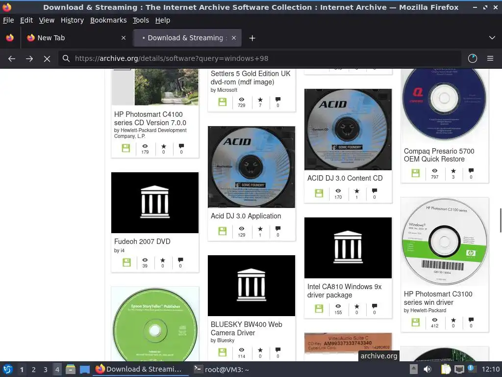The image size is (502, 377).
Task: Open the Firefox hamburger application menu
Action: pyautogui.click(x=490, y=58)
